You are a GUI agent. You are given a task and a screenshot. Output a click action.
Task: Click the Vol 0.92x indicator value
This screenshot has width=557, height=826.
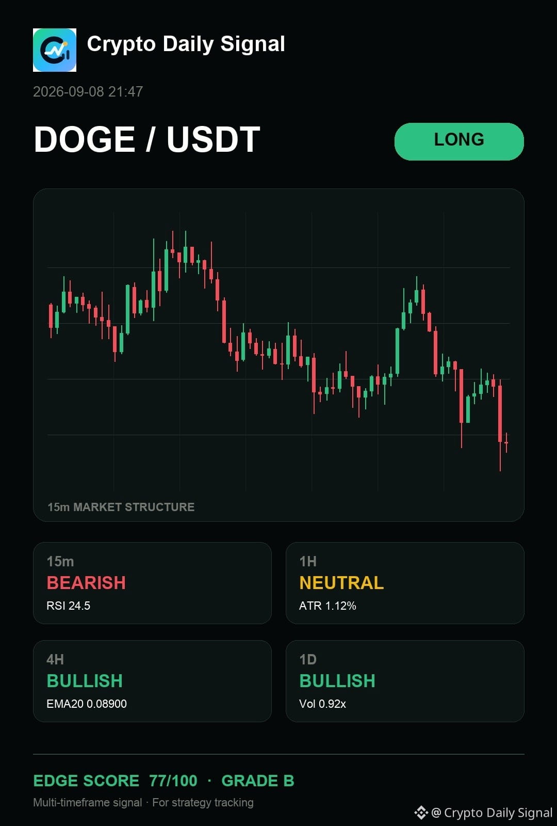pyautogui.click(x=322, y=704)
